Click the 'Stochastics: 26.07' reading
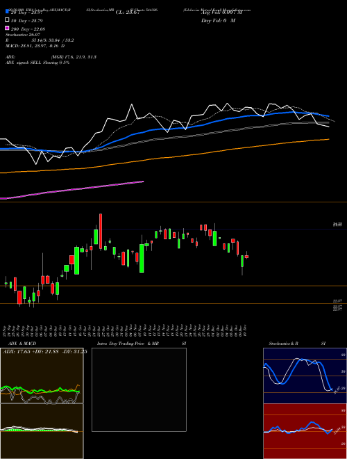The image size is (347, 459). (23, 35)
